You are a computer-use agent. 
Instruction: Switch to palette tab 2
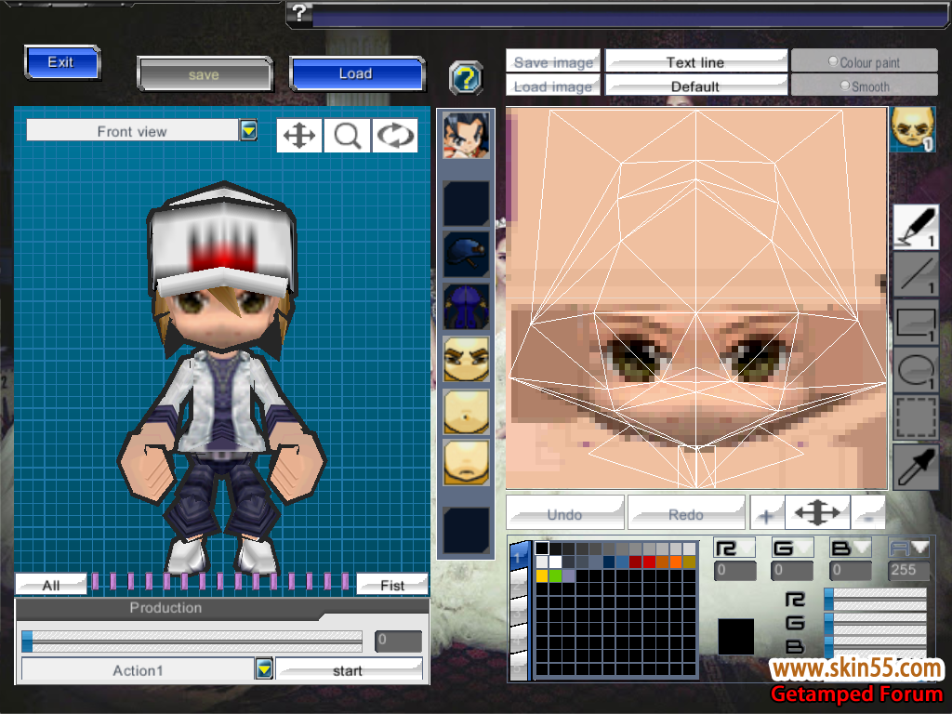(x=519, y=585)
